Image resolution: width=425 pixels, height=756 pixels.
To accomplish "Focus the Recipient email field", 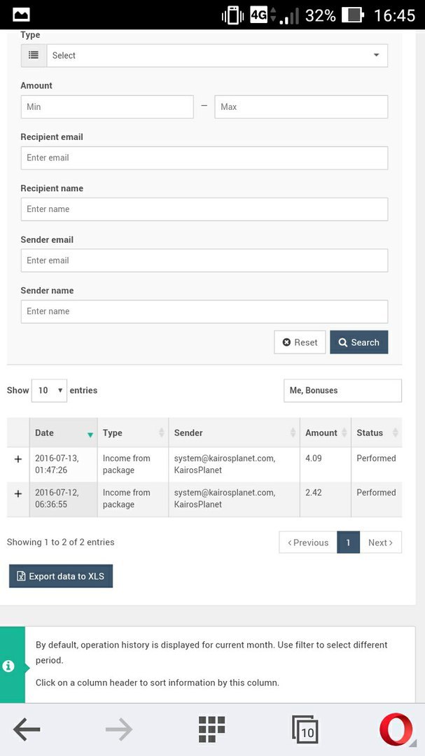I will [x=204, y=158].
